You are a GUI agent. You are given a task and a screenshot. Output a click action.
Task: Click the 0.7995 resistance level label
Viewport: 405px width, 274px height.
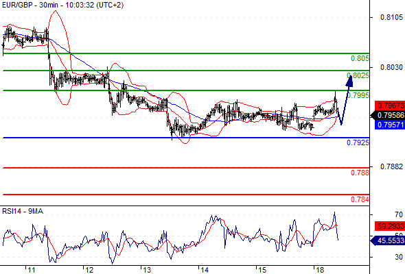point(358,96)
